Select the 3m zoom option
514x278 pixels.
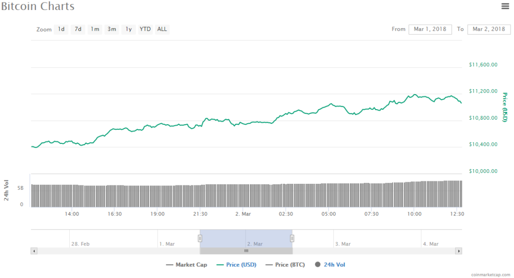[111, 29]
